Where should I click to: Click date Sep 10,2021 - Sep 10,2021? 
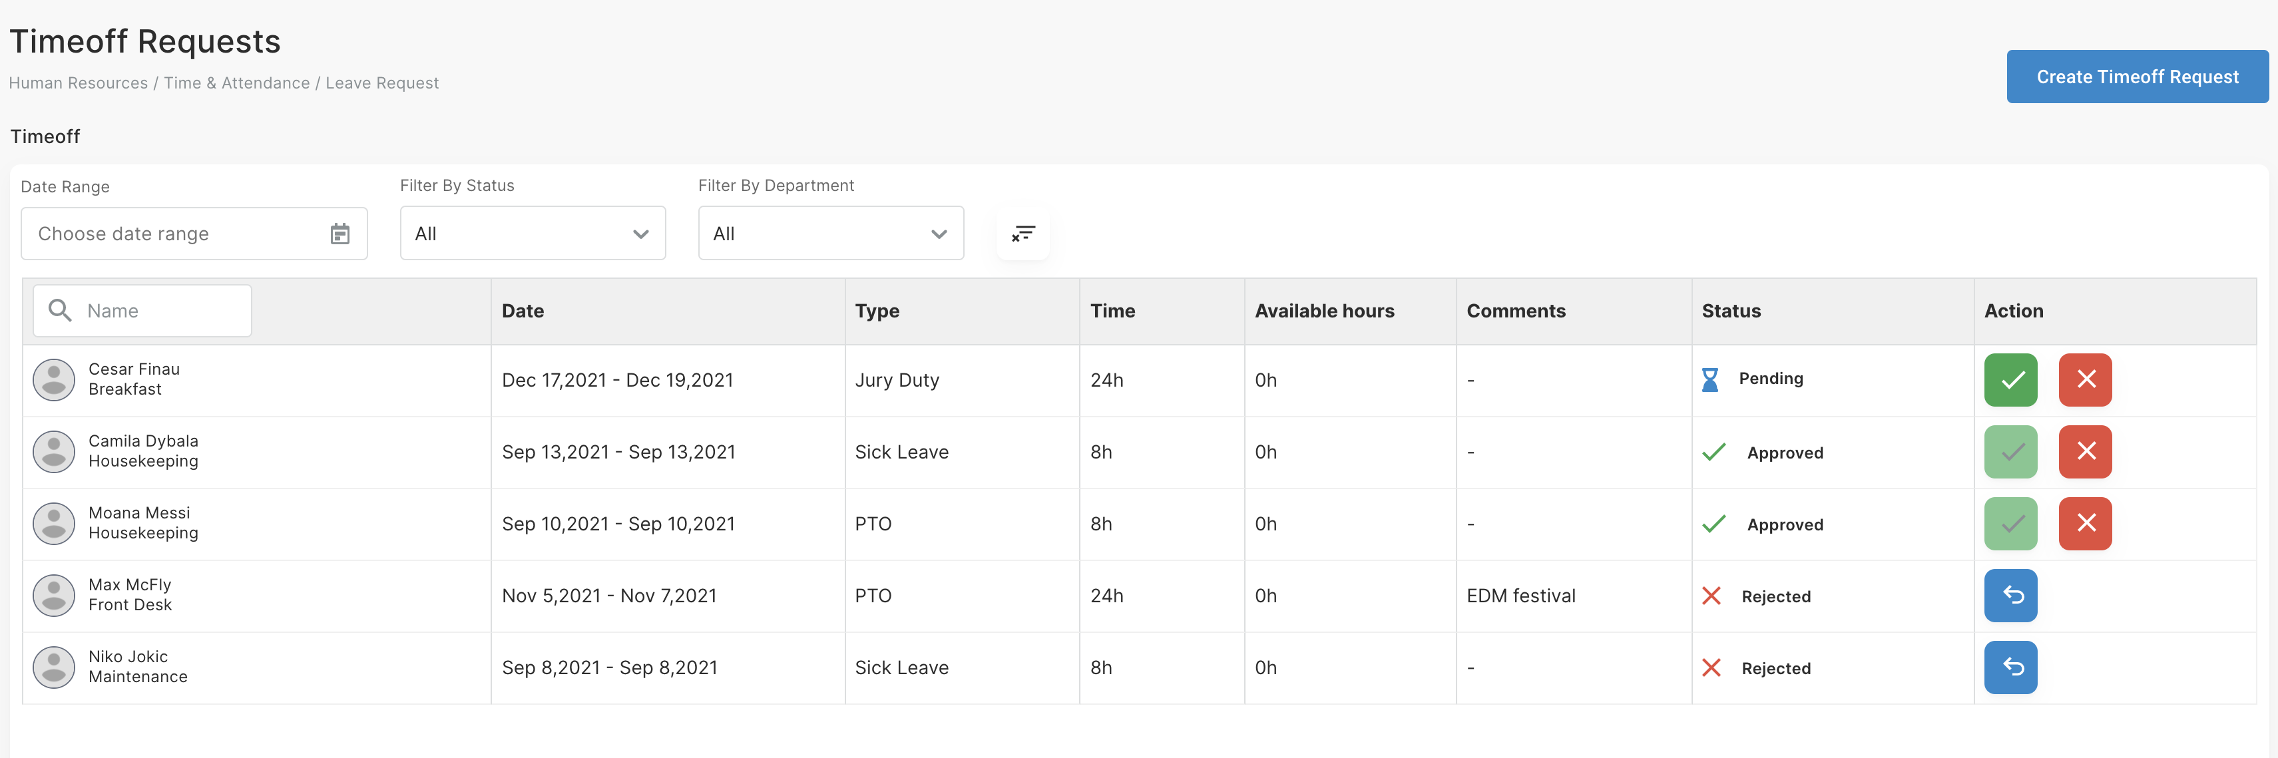pyautogui.click(x=618, y=524)
